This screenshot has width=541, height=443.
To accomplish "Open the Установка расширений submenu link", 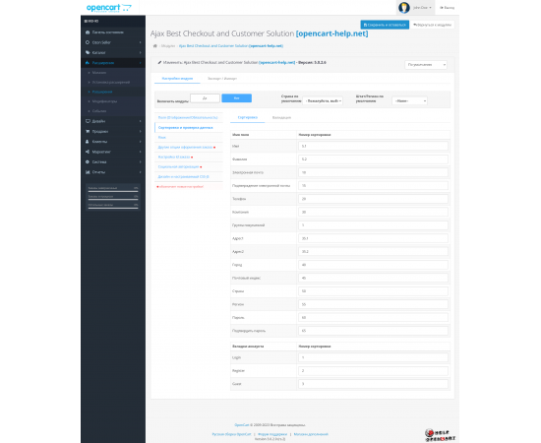I will (111, 82).
